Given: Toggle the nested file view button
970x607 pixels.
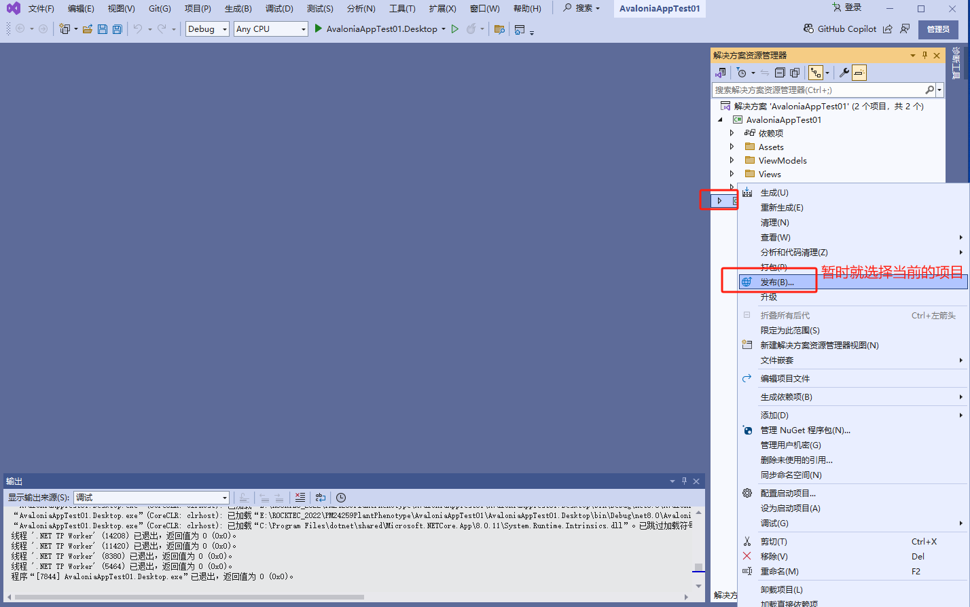Looking at the screenshot, I should click(x=814, y=73).
